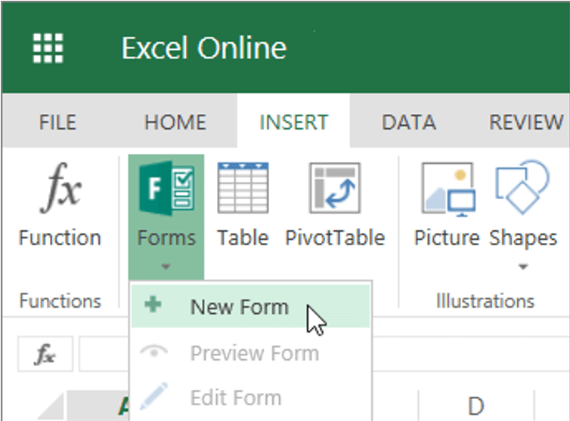Open the REVIEW tab
The width and height of the screenshot is (570, 421).
(x=526, y=122)
